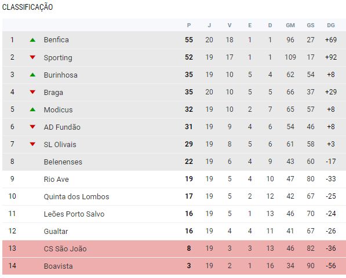The image size is (346, 278).
Task: Click the Belenenses team name
Action: (63, 162)
